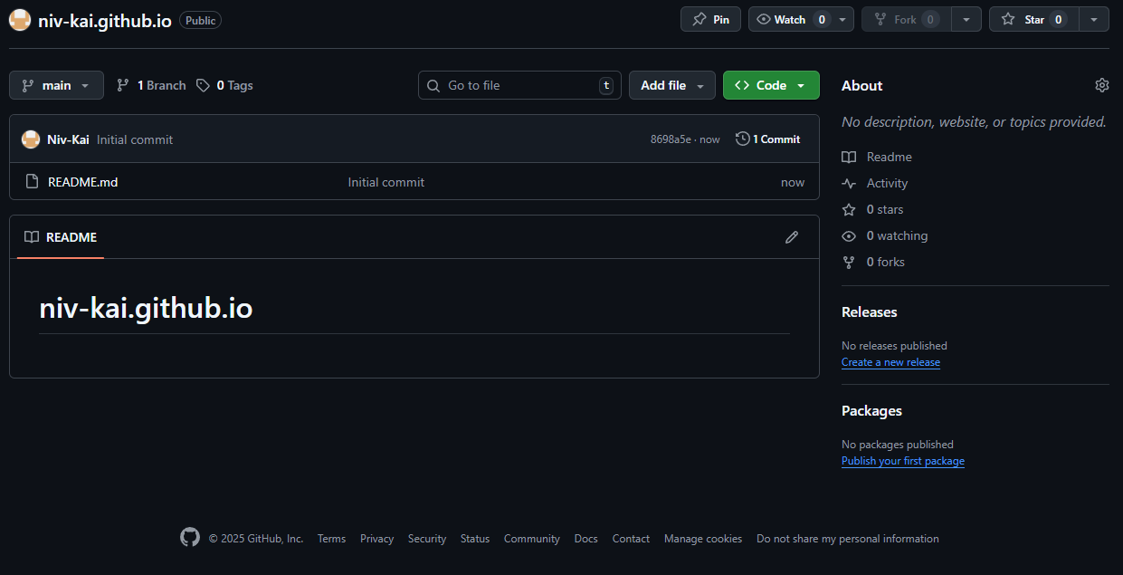This screenshot has width=1123, height=575.
Task: Click the 'now' timestamp in README.md row
Action: coord(793,182)
